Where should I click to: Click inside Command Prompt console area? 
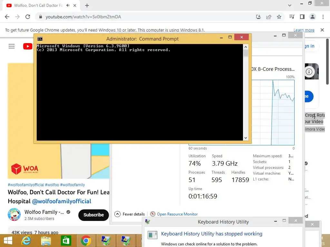coord(140,92)
